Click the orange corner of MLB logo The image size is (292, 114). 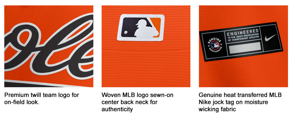coord(156,24)
